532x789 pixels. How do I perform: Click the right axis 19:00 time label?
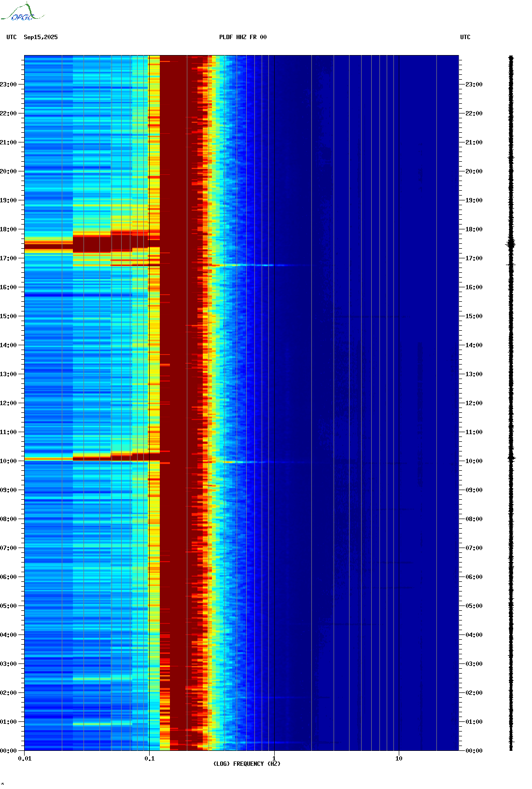(474, 200)
